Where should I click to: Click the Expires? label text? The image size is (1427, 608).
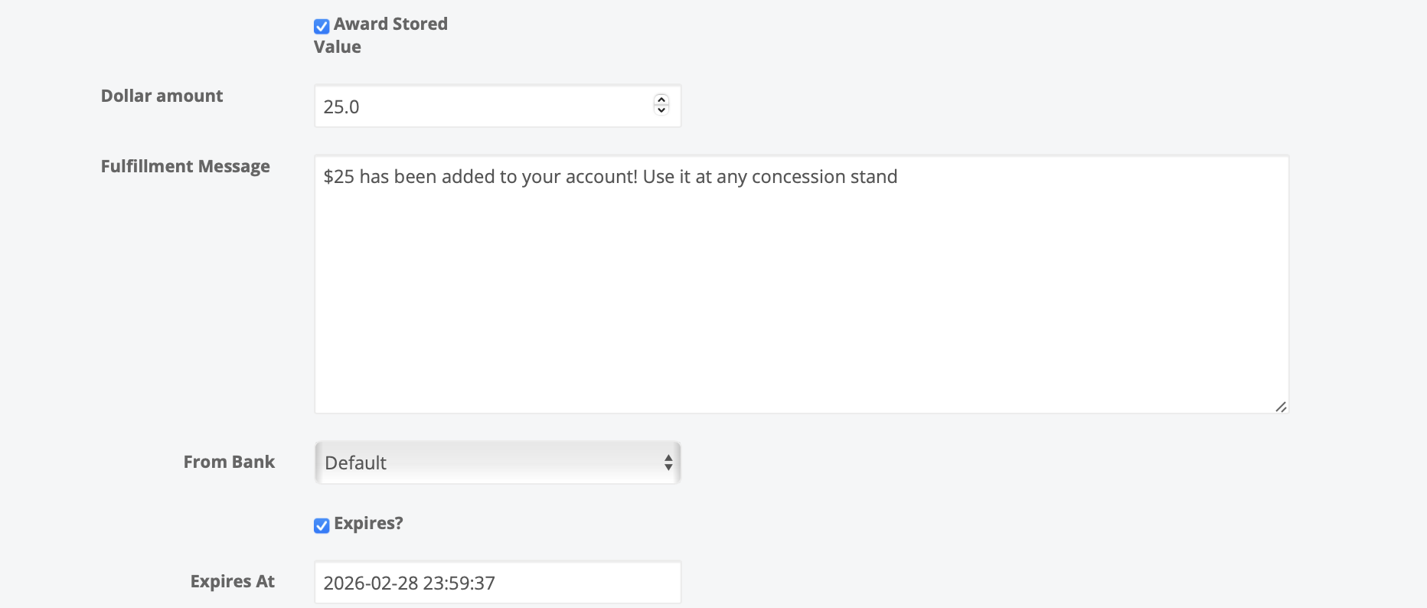coord(368,523)
